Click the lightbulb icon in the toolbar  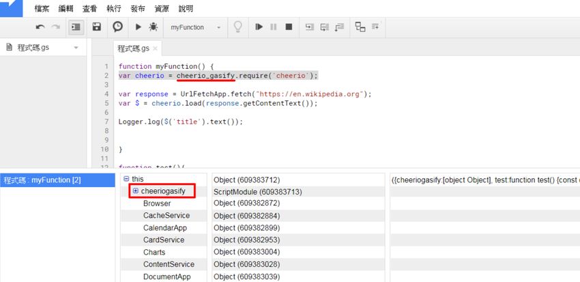coord(238,27)
